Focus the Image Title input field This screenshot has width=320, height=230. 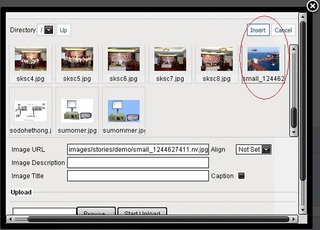[x=138, y=176]
